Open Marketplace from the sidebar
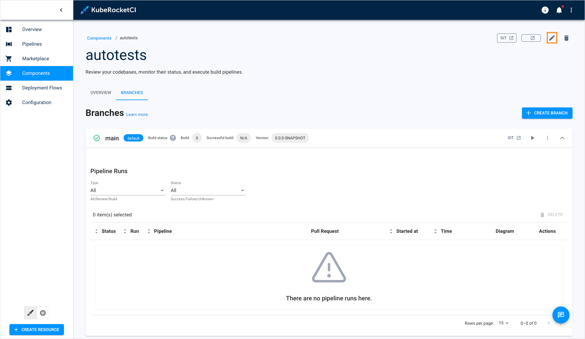 click(x=36, y=58)
